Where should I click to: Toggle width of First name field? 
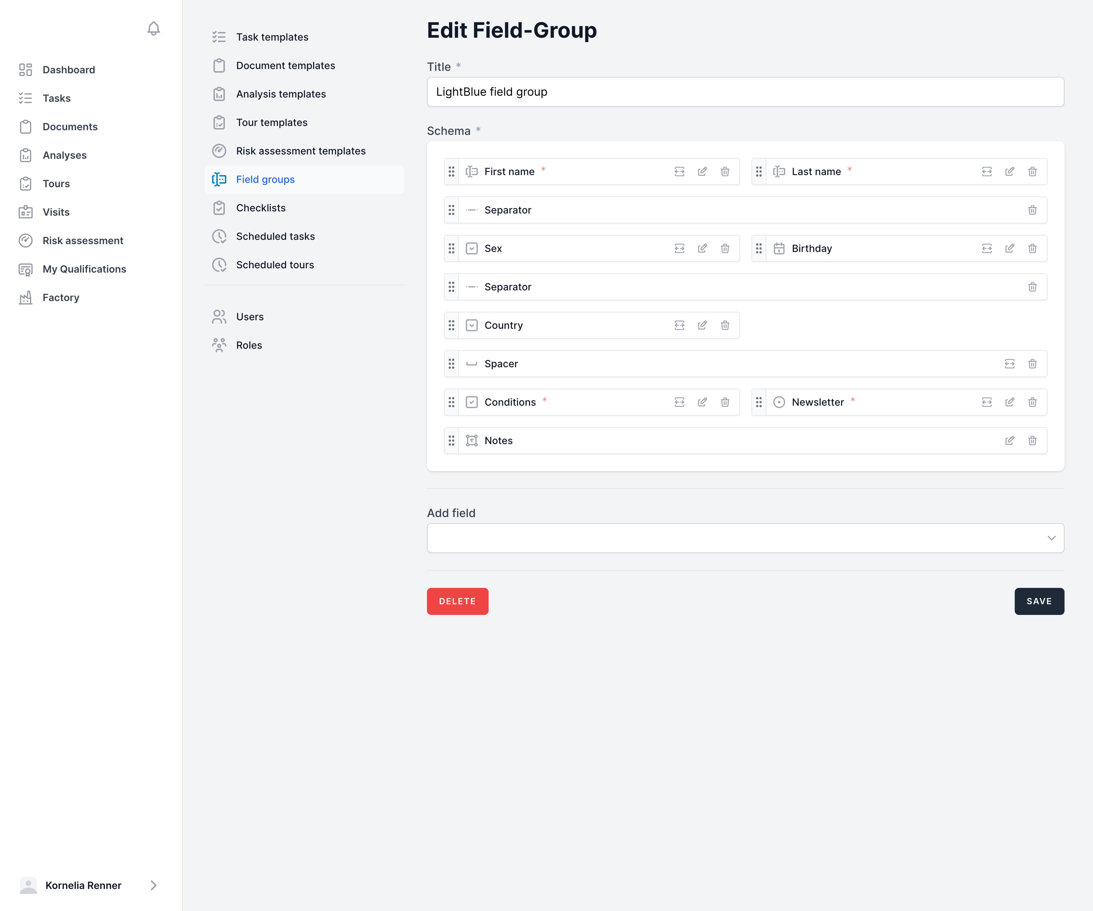(x=679, y=172)
